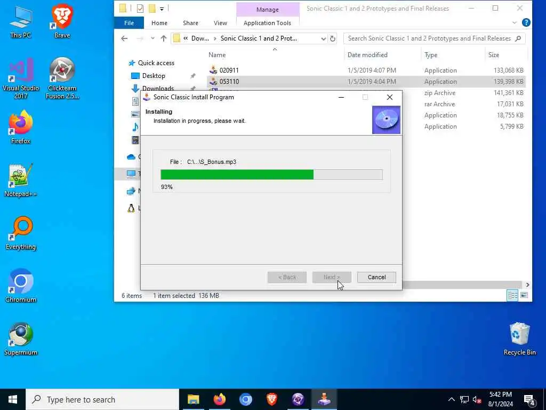Show hidden system tray icons

pyautogui.click(x=451, y=399)
